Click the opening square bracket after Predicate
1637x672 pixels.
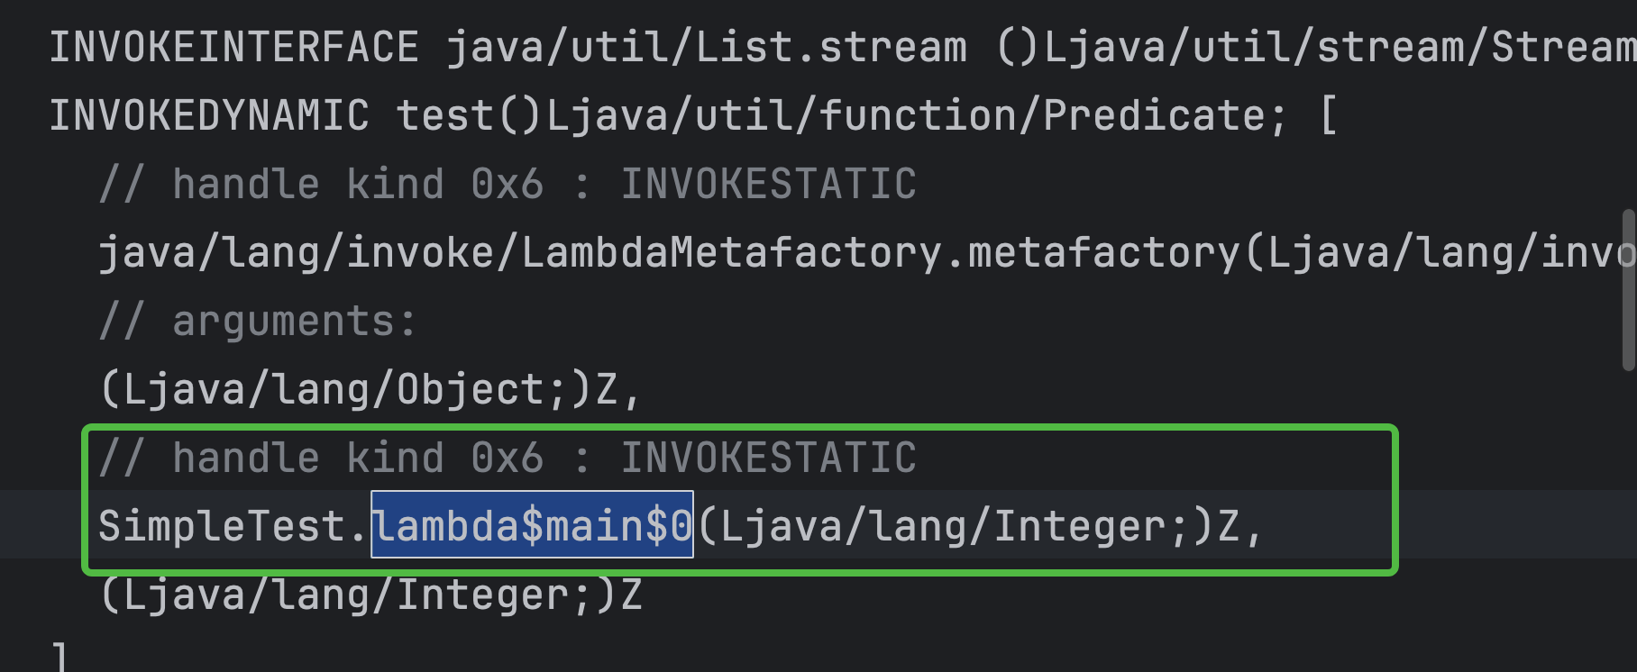1327,115
